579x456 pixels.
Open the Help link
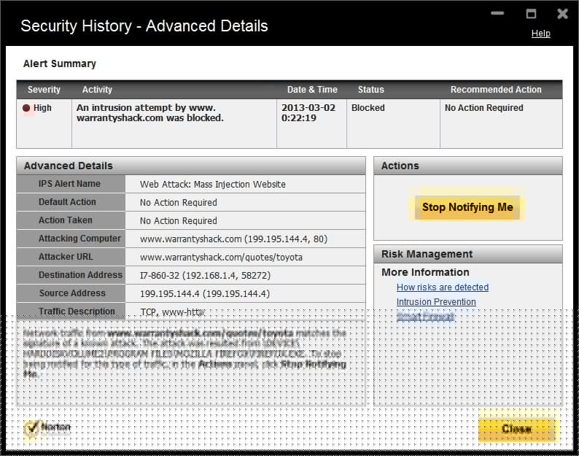tap(540, 34)
